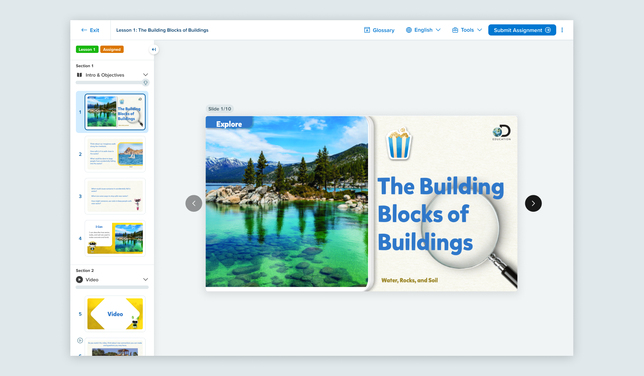Image resolution: width=644 pixels, height=376 pixels.
Task: Select slide 1 thumbnail, The Building Blocks
Action: point(115,112)
